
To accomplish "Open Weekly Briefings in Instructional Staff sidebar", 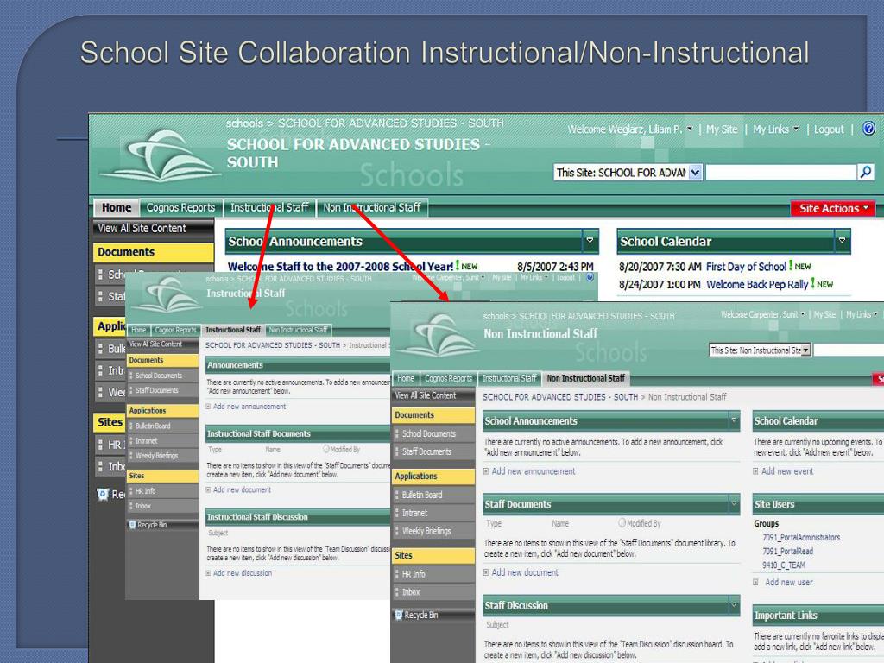I will tap(156, 456).
